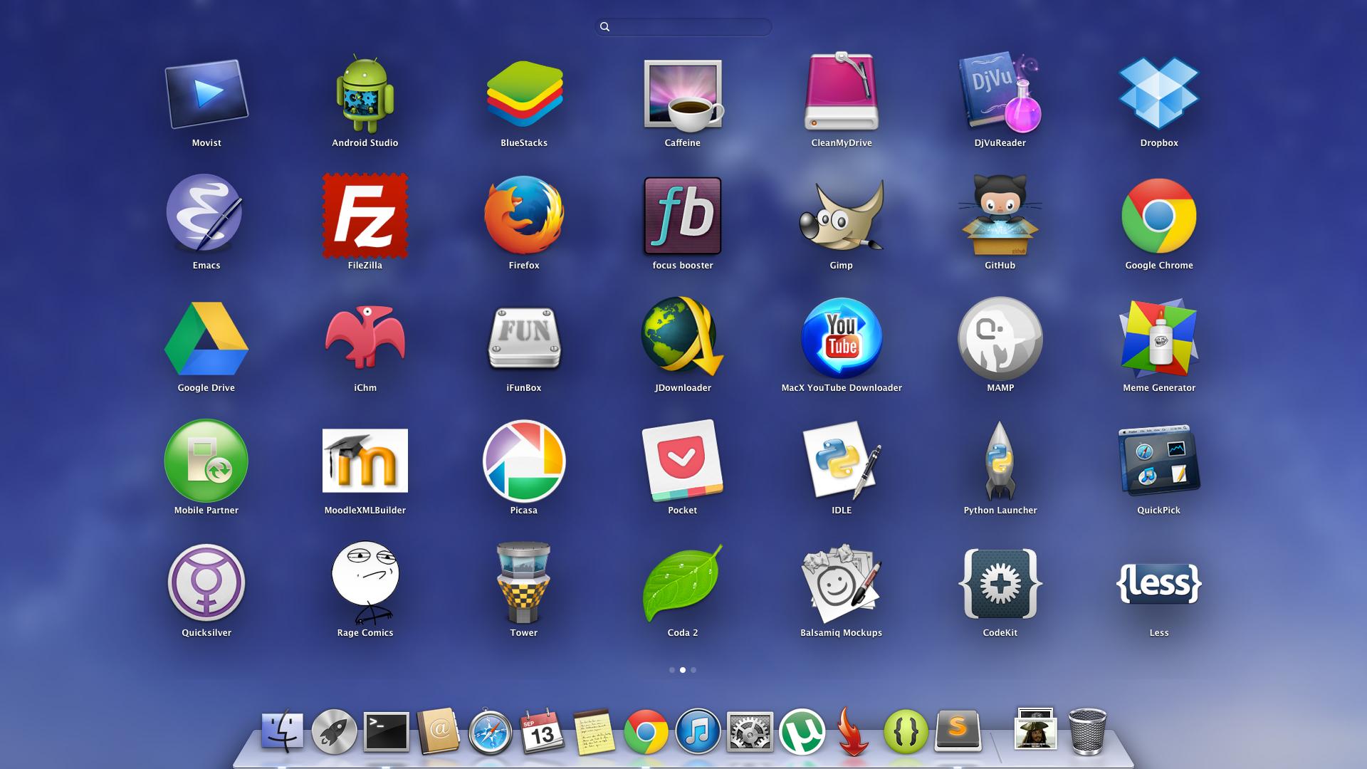Viewport: 1367px width, 769px height.
Task: Open the Caffeine app
Action: point(683,95)
